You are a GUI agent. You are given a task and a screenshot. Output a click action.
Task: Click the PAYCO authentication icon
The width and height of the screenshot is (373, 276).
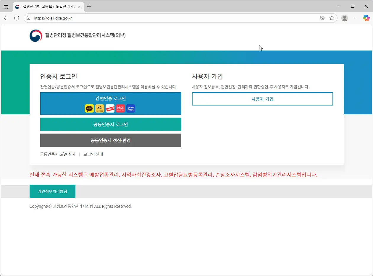click(x=110, y=108)
